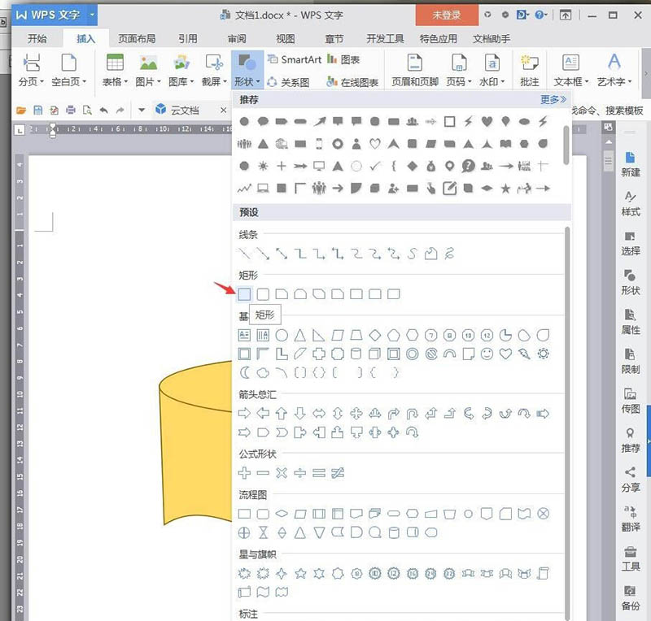Click the 更多 link in the shapes panel

click(553, 99)
